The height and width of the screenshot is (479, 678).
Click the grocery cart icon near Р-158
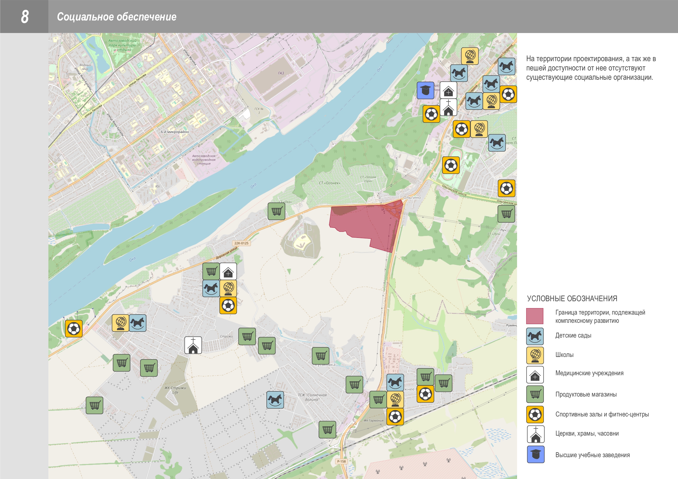327,429
